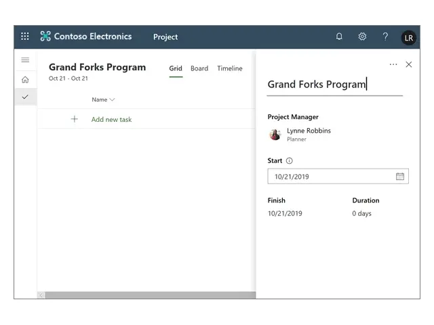
Task: Open the settings gear
Action: pyautogui.click(x=362, y=37)
